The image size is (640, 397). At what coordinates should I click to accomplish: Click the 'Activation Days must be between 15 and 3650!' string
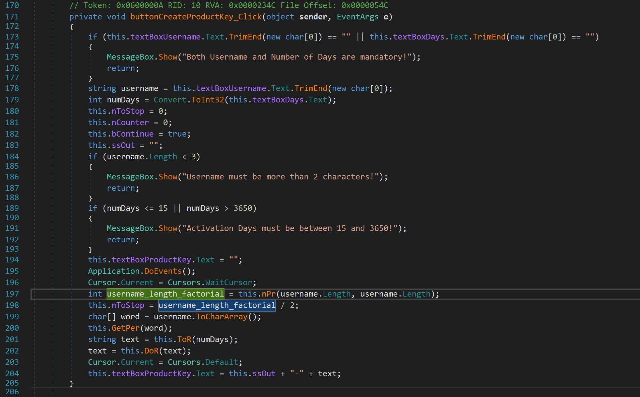(x=290, y=228)
